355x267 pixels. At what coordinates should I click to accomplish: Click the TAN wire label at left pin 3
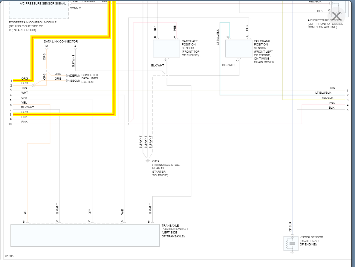click(x=24, y=88)
